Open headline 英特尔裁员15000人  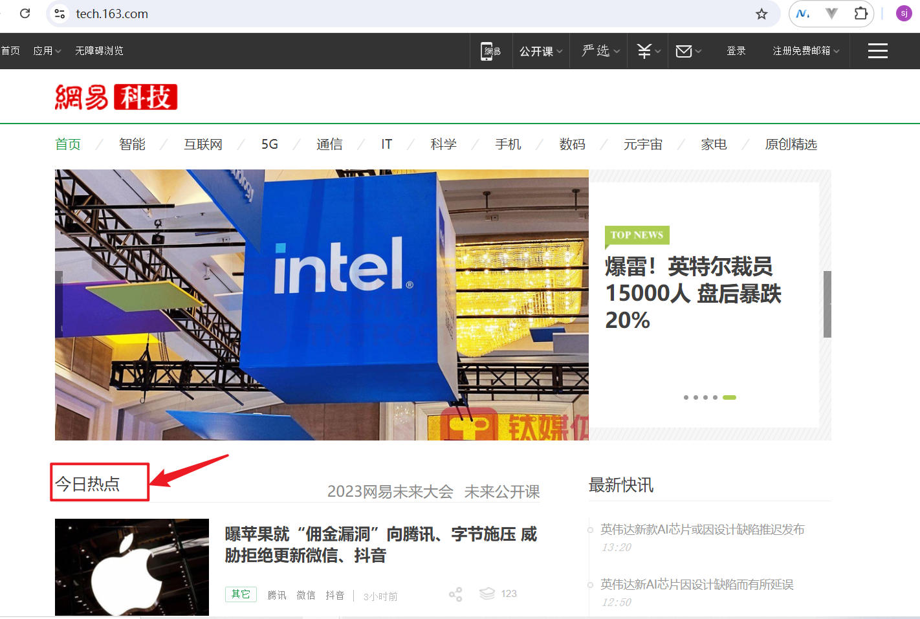pos(694,293)
